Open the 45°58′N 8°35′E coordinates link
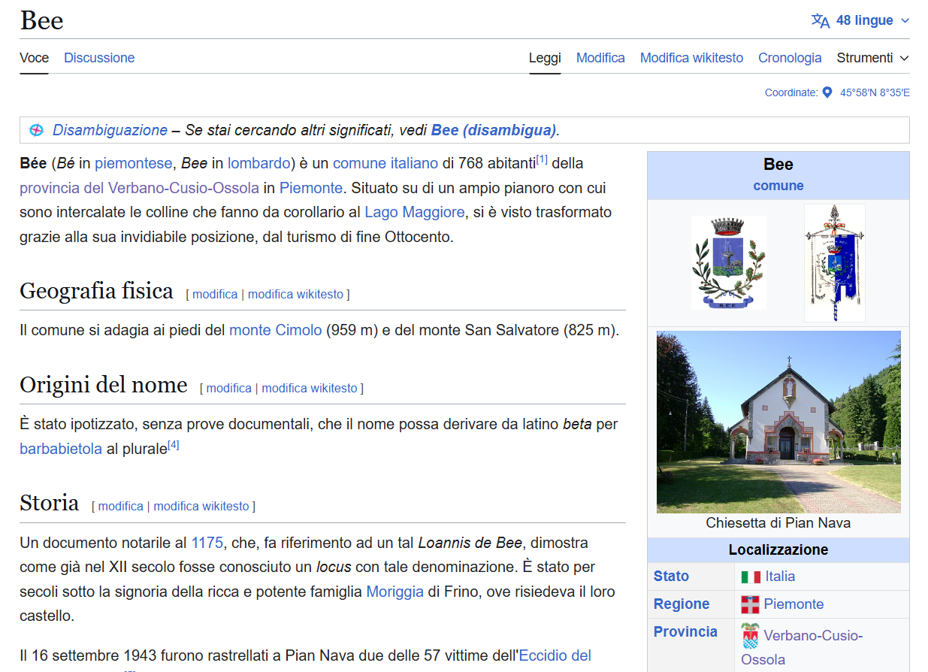928x672 pixels. click(x=875, y=92)
